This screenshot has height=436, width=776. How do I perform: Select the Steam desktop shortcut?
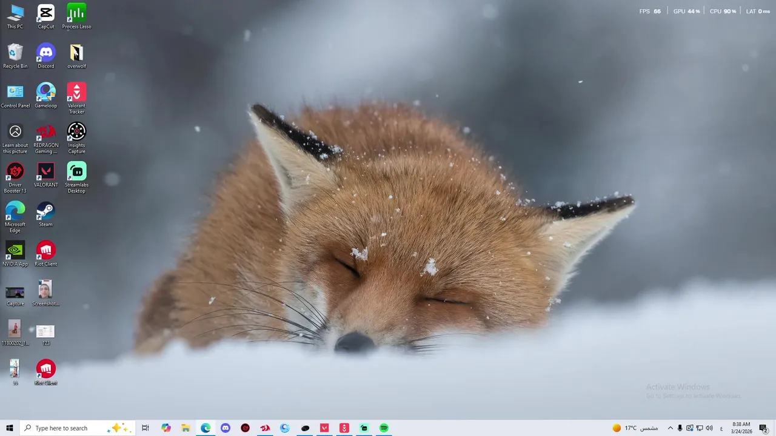[46, 214]
